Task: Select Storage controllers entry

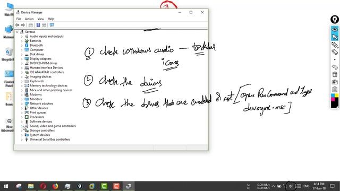Action: tap(42, 131)
